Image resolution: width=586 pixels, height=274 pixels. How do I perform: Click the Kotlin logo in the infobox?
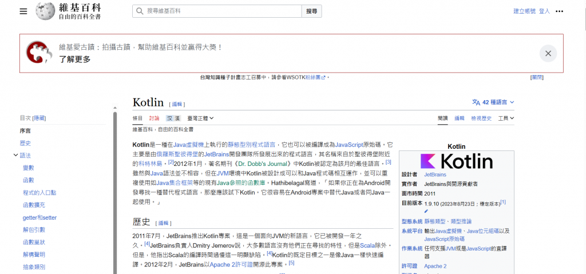[456, 161]
